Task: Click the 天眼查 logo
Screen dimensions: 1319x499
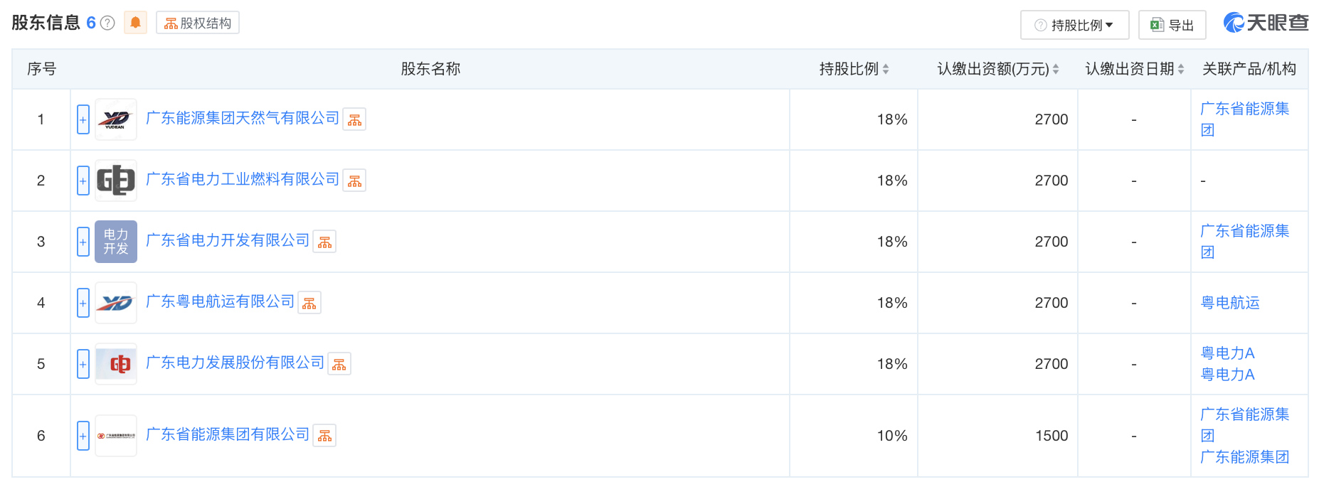Action: coord(1266,23)
